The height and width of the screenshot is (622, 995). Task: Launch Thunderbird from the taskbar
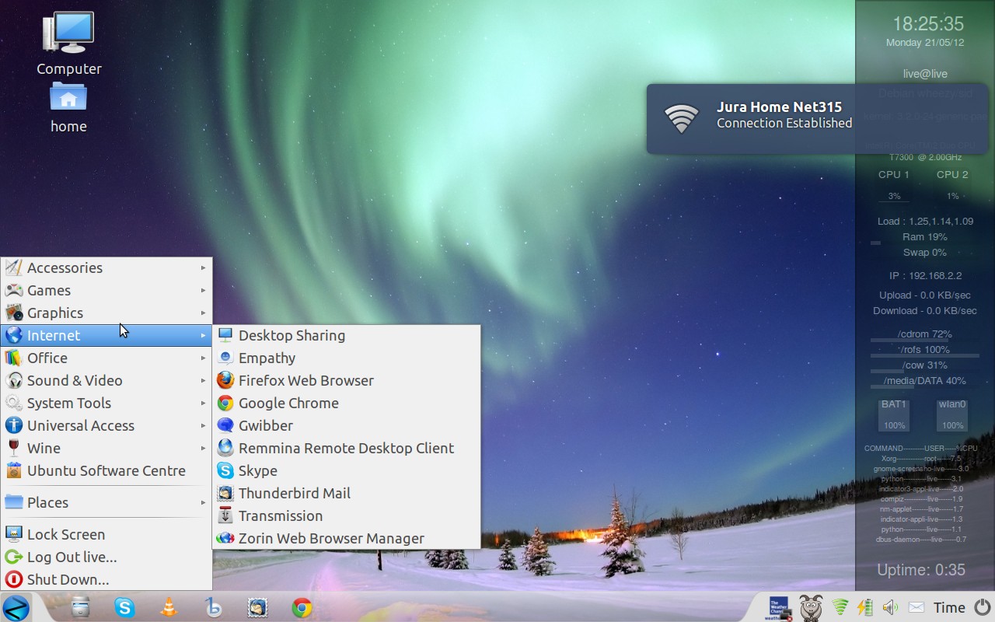(x=257, y=607)
